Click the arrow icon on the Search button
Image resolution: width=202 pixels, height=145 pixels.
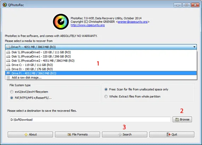tap(120, 134)
